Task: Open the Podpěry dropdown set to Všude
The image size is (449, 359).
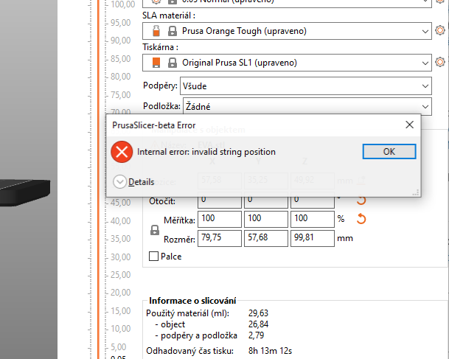Action: tap(306, 86)
